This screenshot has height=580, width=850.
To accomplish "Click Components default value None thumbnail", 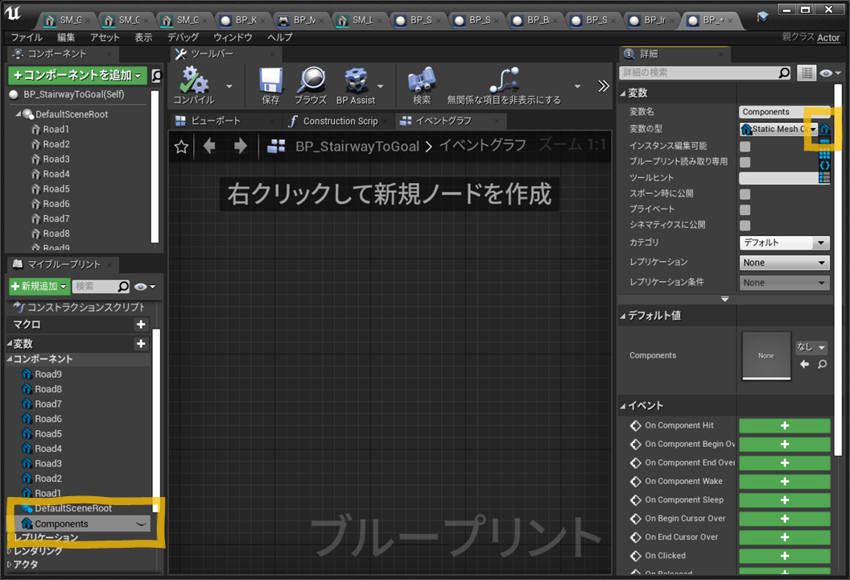I will tap(766, 356).
